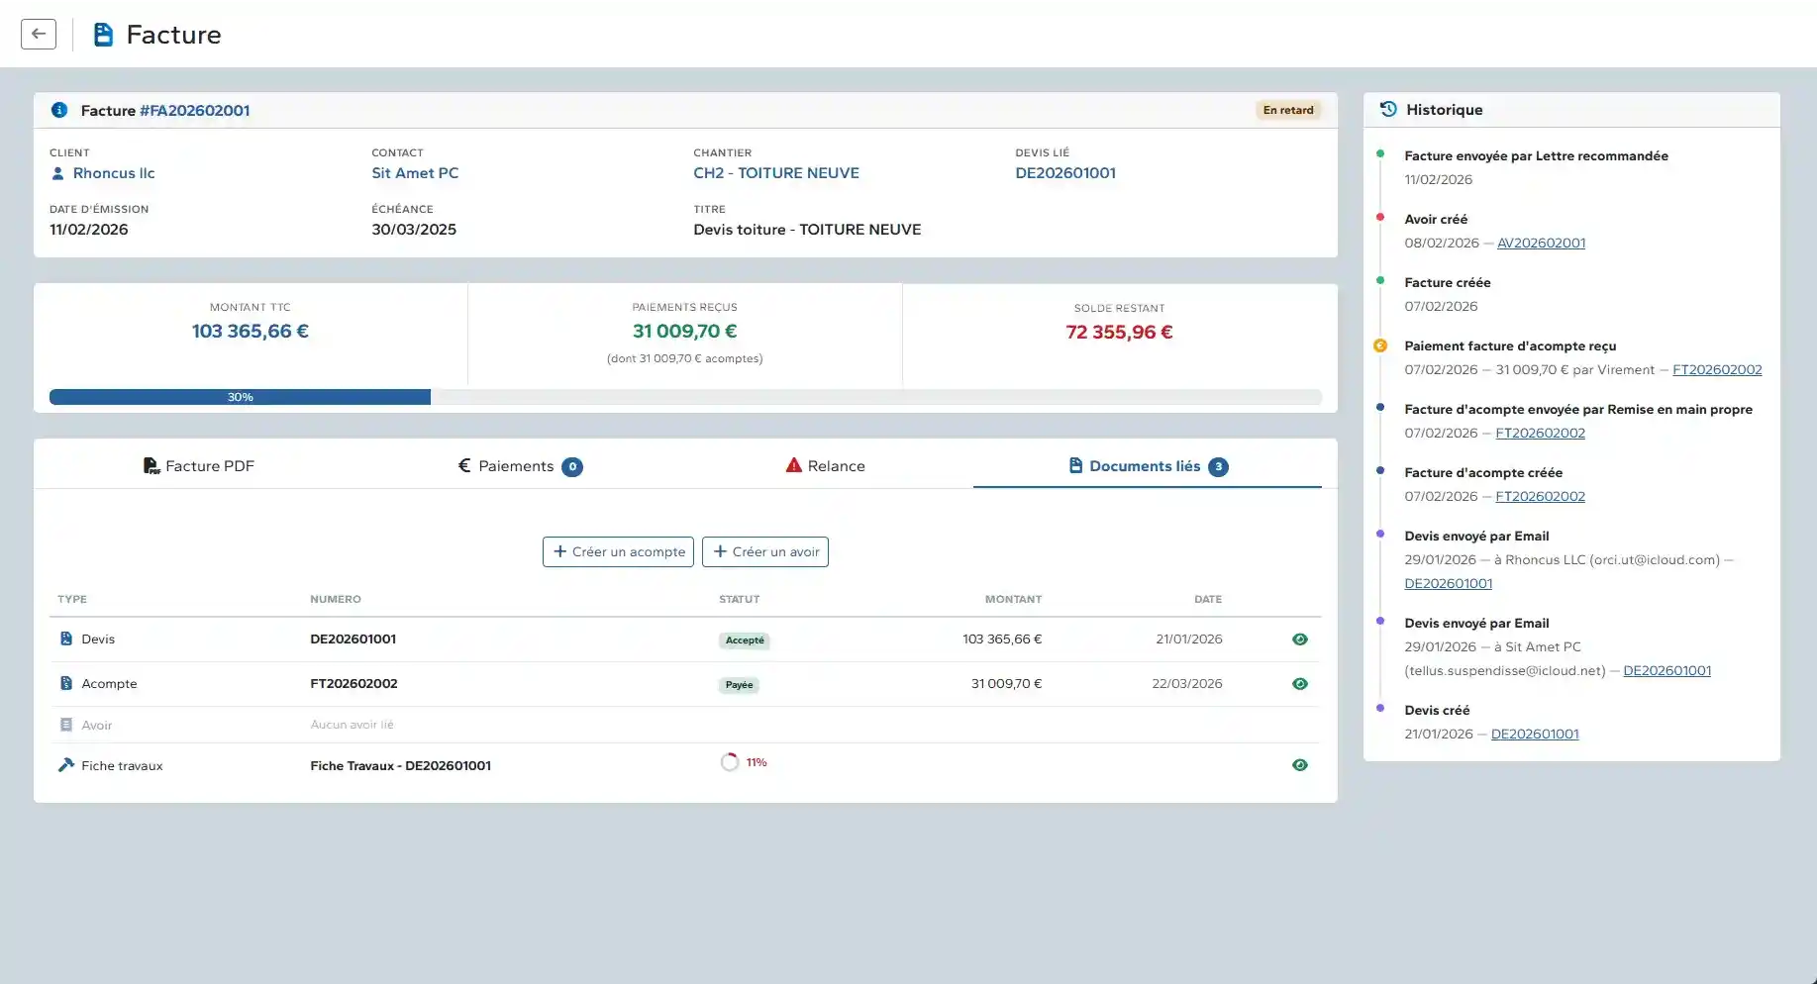Open chantier CH2 - TOITURE NEUVE link

coord(776,173)
